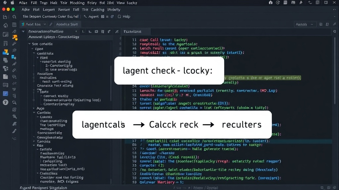Open the Caching menu
The width and height of the screenshot is (339, 190).
click(98, 10)
